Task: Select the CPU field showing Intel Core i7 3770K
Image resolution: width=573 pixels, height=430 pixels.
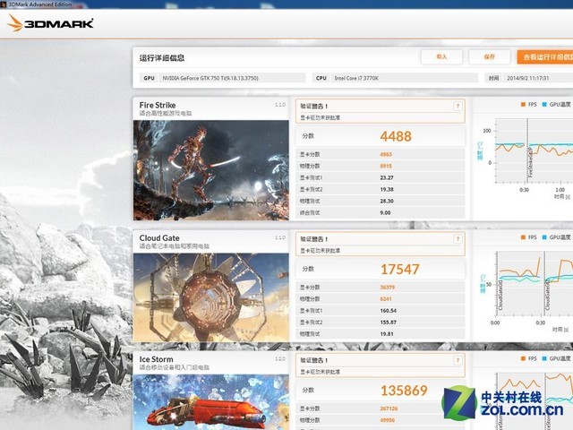Action: [x=395, y=78]
